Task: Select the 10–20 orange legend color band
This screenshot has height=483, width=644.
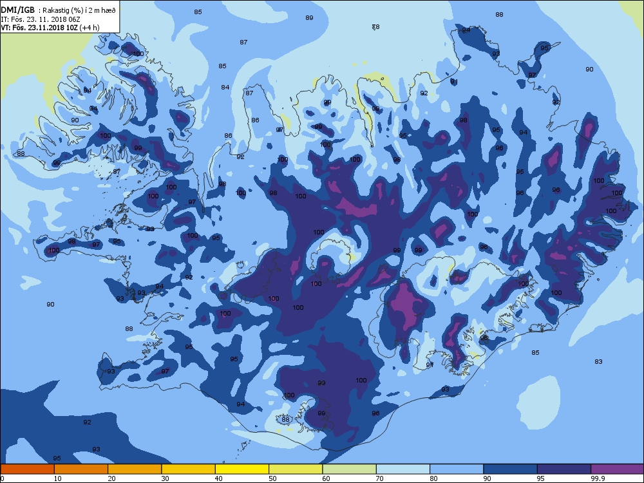Action: tap(81, 469)
